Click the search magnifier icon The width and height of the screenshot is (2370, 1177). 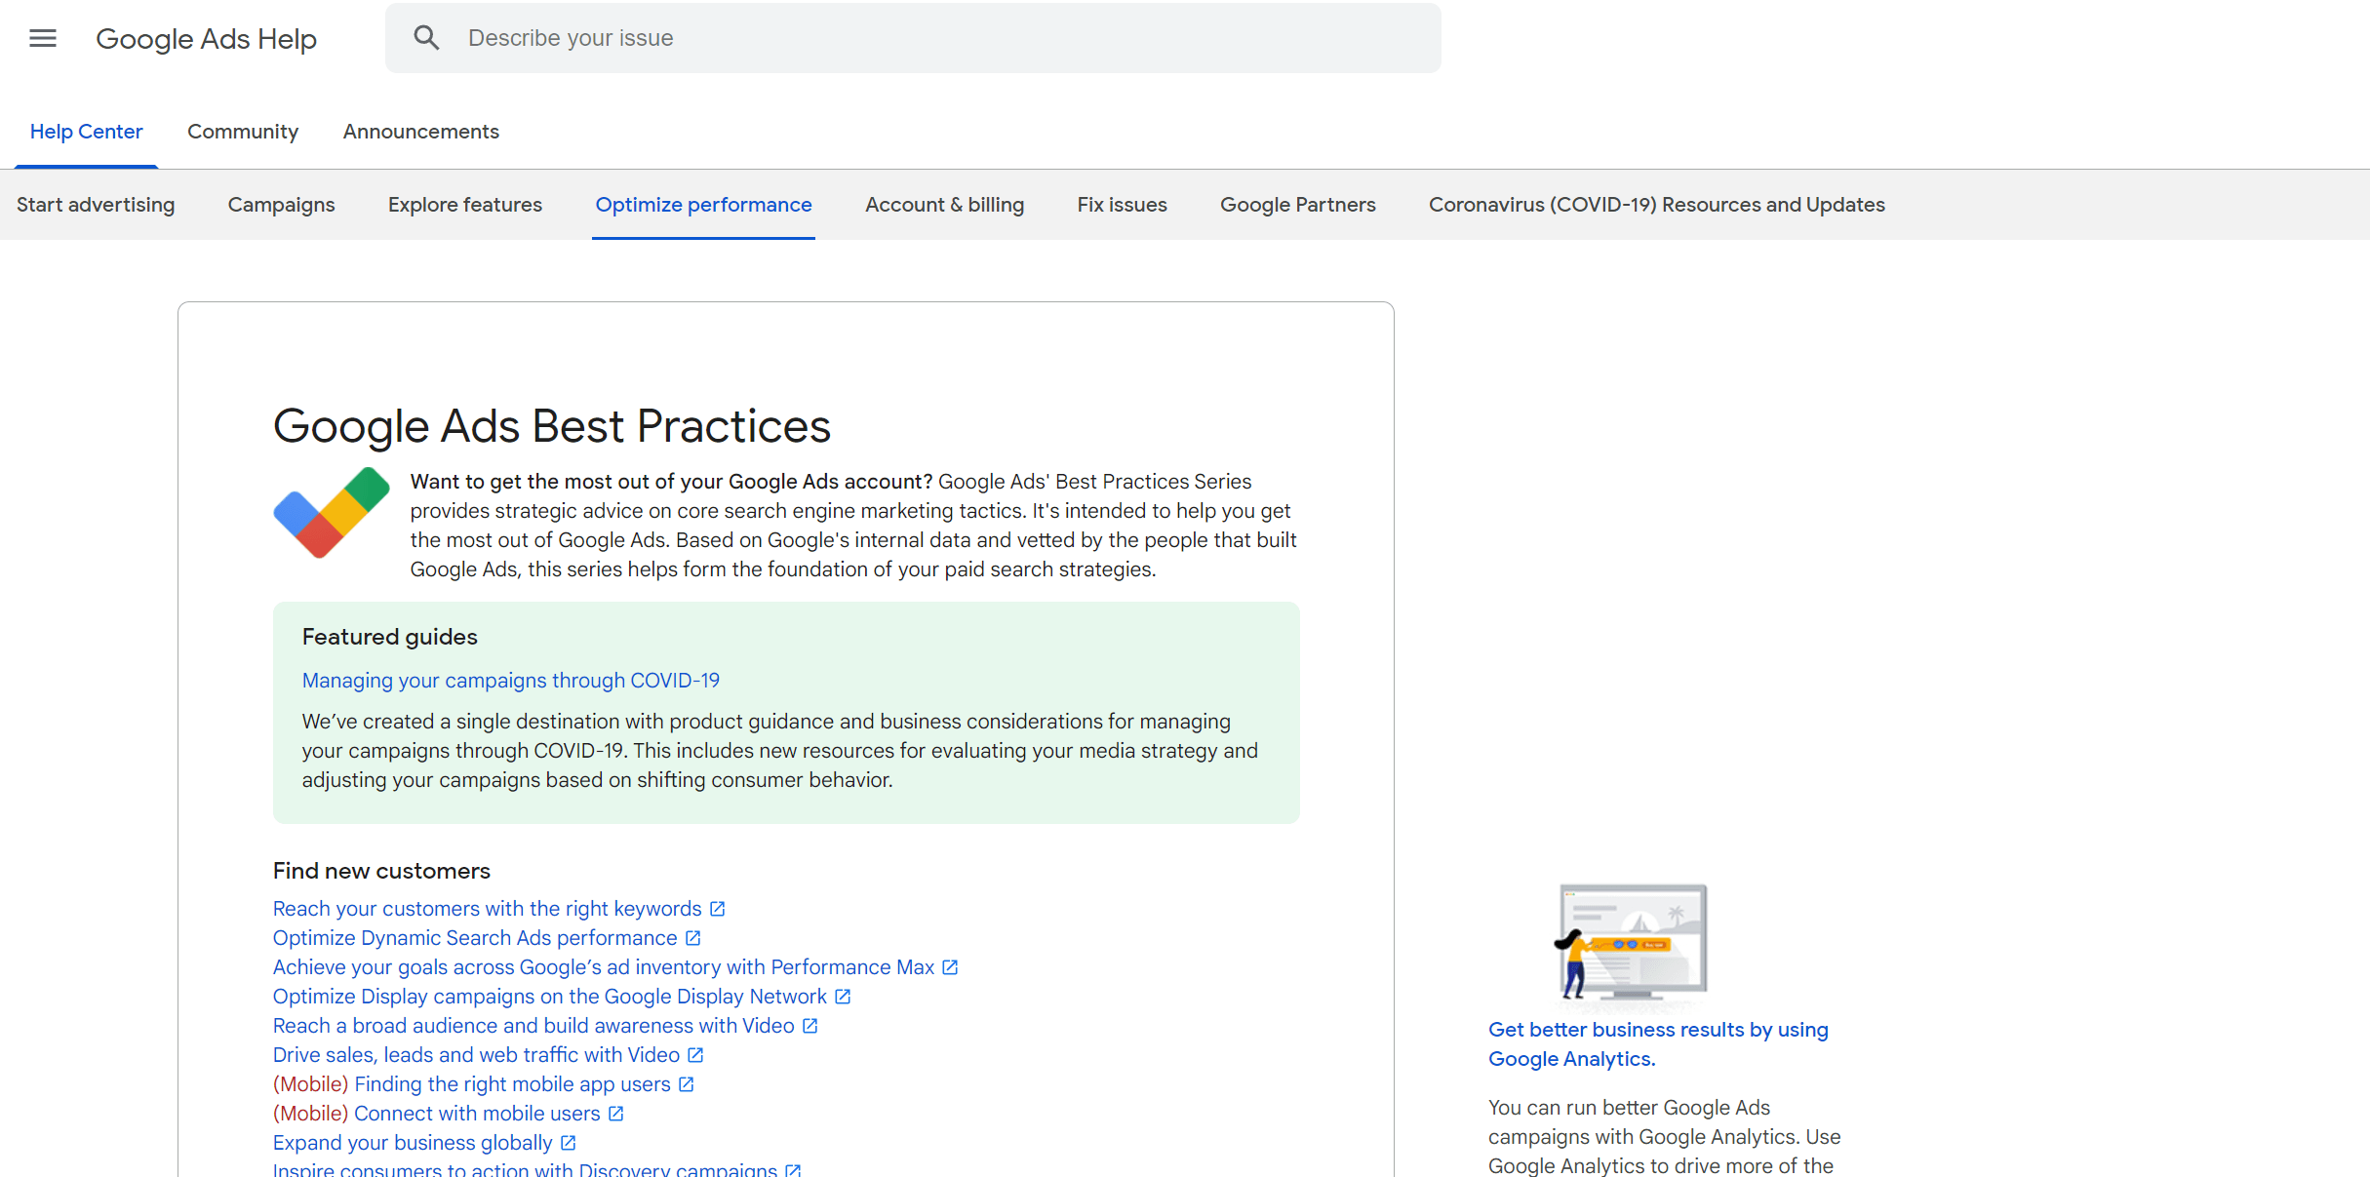coord(426,38)
